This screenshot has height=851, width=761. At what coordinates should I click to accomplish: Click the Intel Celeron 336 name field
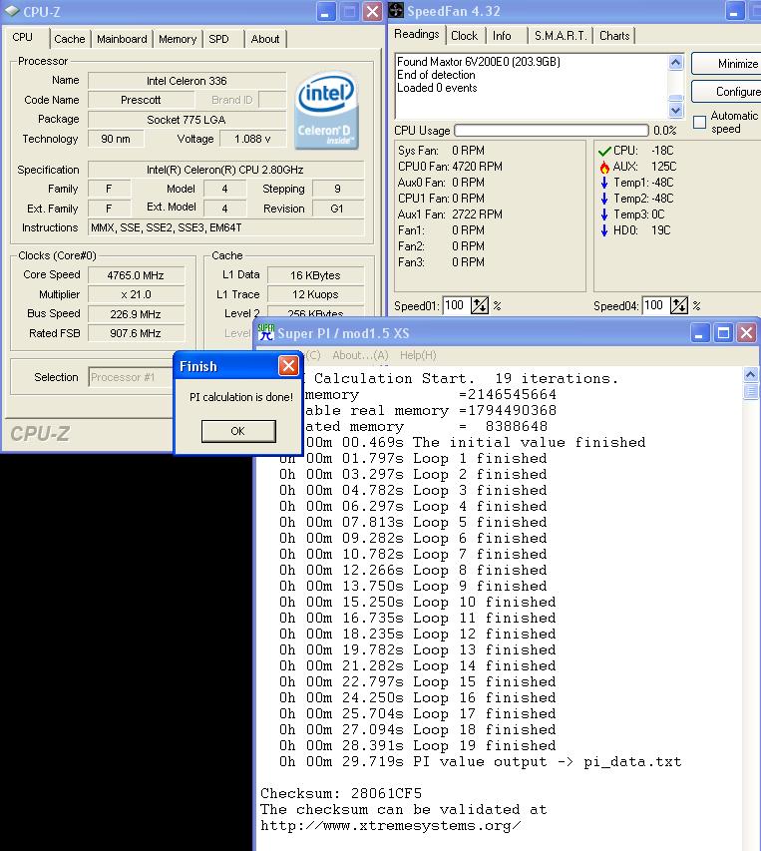click(x=187, y=81)
